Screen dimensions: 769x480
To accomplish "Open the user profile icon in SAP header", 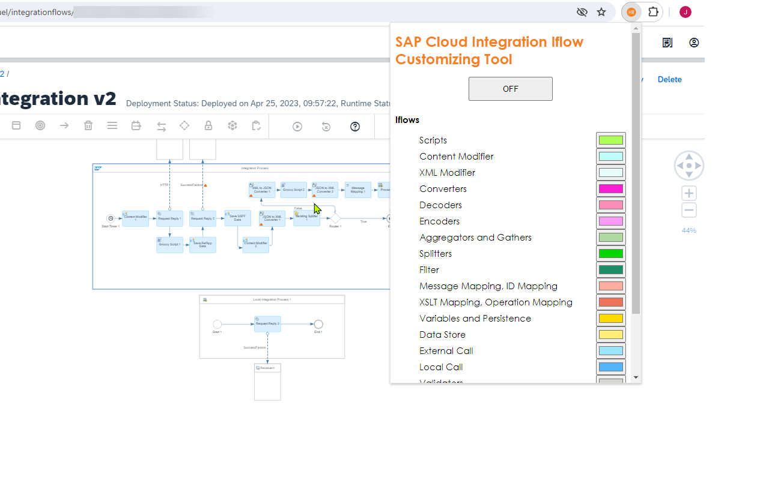I will click(694, 43).
